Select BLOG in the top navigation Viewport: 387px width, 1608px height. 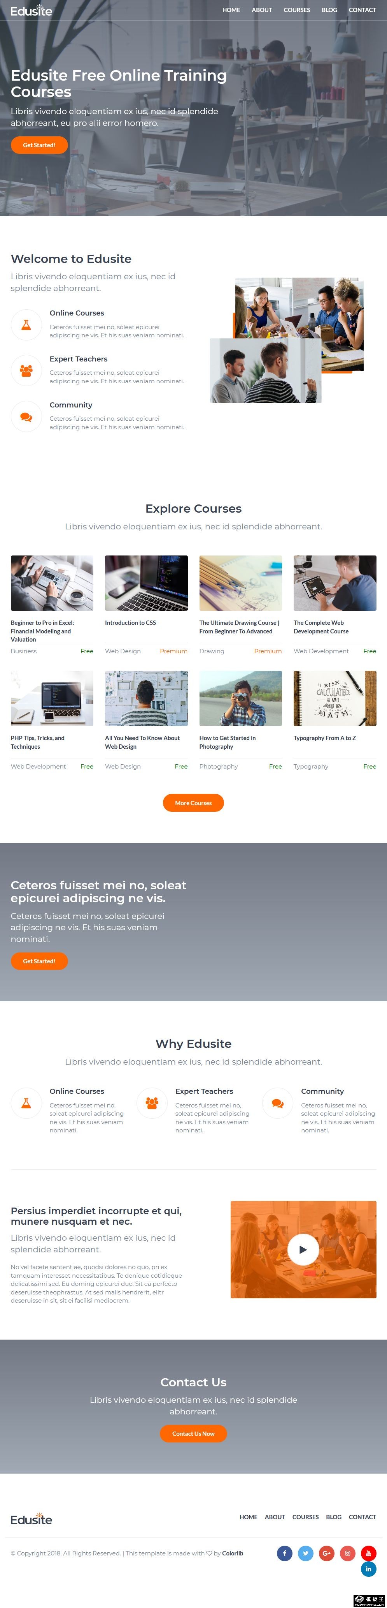click(x=329, y=10)
